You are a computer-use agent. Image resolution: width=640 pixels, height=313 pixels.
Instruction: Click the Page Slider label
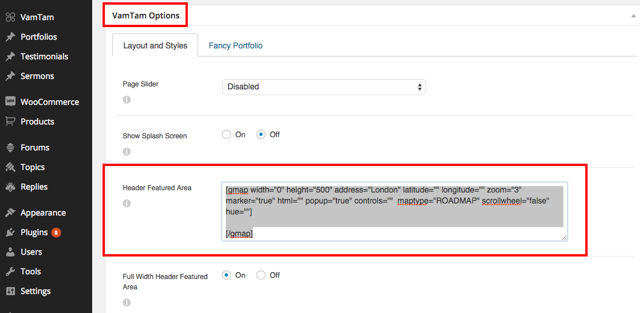pyautogui.click(x=141, y=84)
